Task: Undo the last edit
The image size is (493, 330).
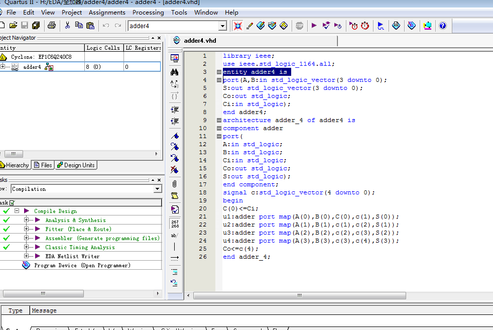Action: click(106, 26)
